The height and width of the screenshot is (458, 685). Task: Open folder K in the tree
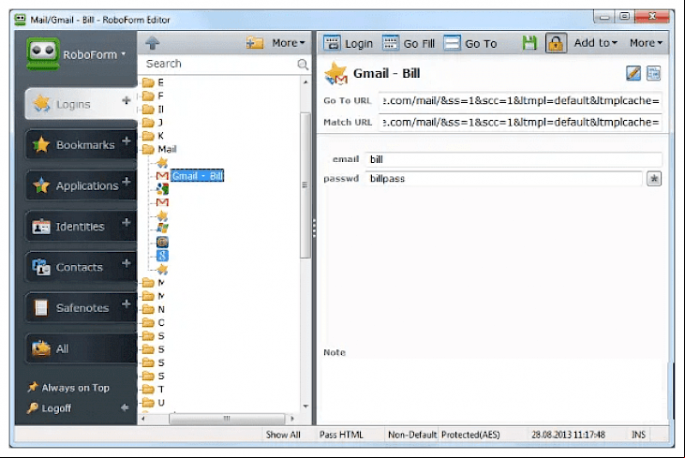[154, 136]
